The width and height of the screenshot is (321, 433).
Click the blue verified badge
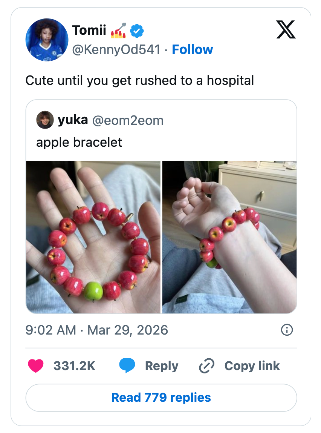[137, 31]
